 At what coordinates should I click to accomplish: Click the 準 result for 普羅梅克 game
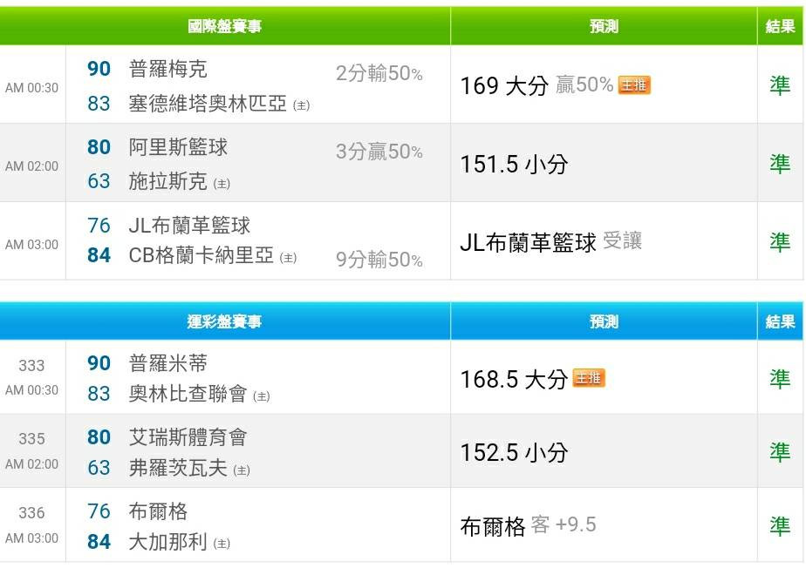pos(780,85)
